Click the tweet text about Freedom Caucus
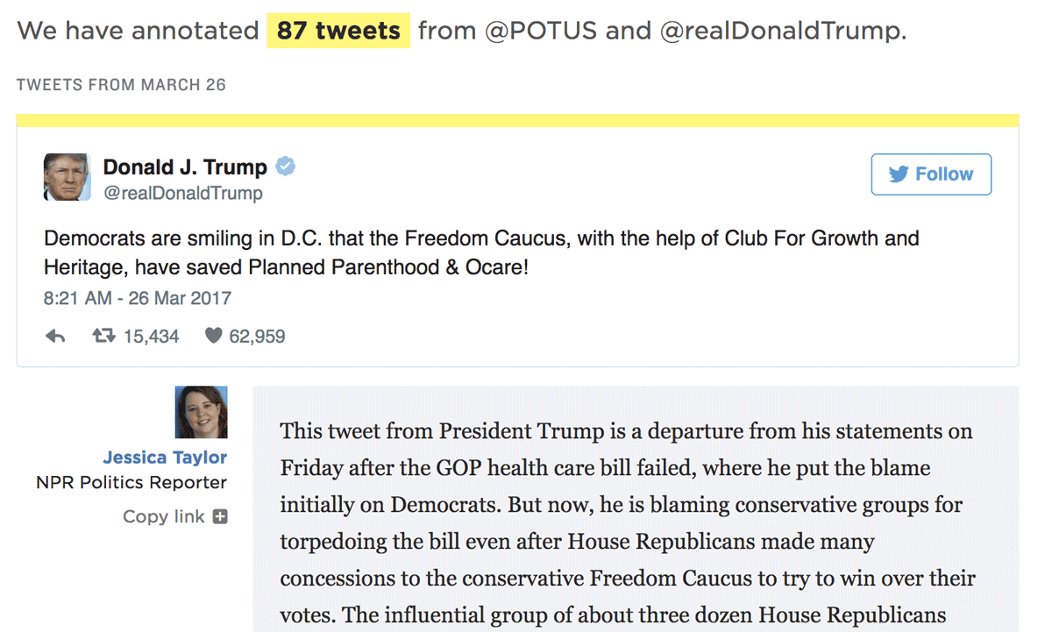 click(481, 252)
